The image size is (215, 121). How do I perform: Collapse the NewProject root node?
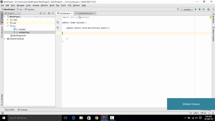(x=5, y=16)
